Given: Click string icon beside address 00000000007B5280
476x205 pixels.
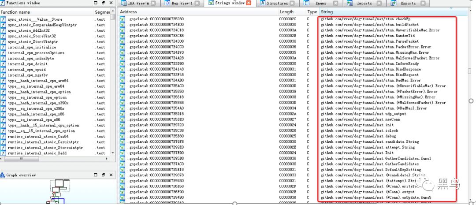Looking at the screenshot, I should coord(123,19).
